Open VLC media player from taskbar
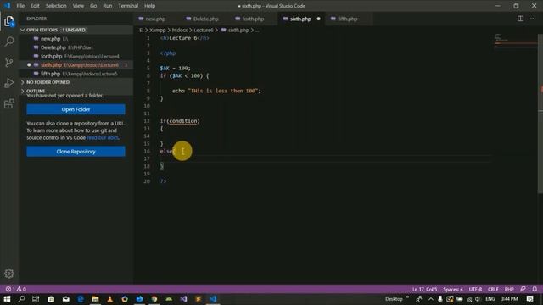 110,299
